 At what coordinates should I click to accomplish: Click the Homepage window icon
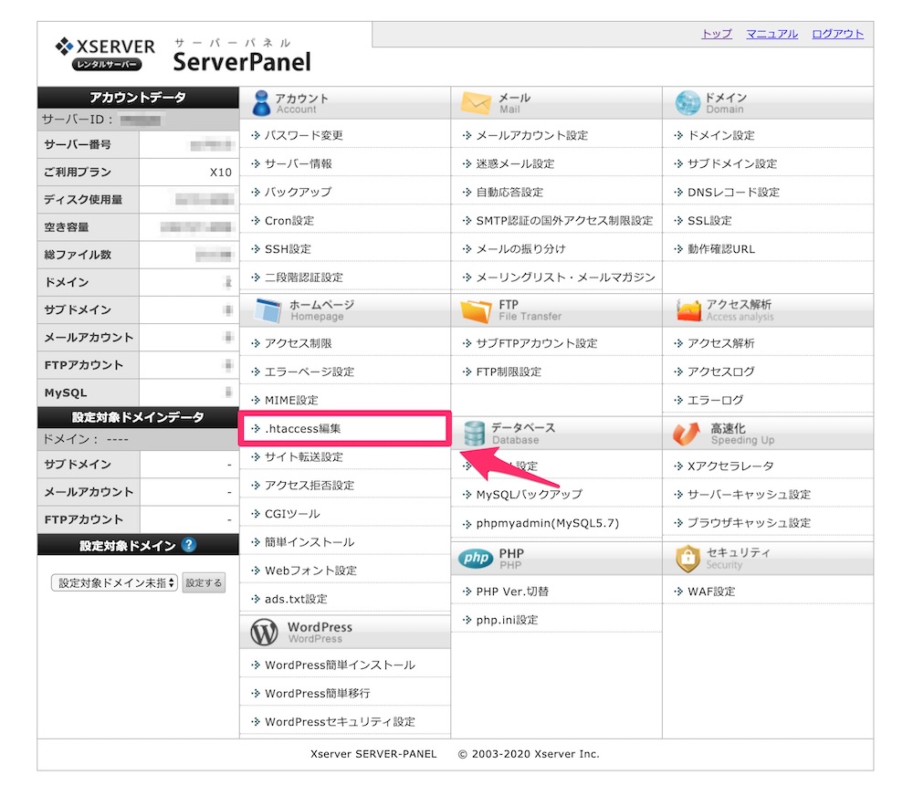268,310
